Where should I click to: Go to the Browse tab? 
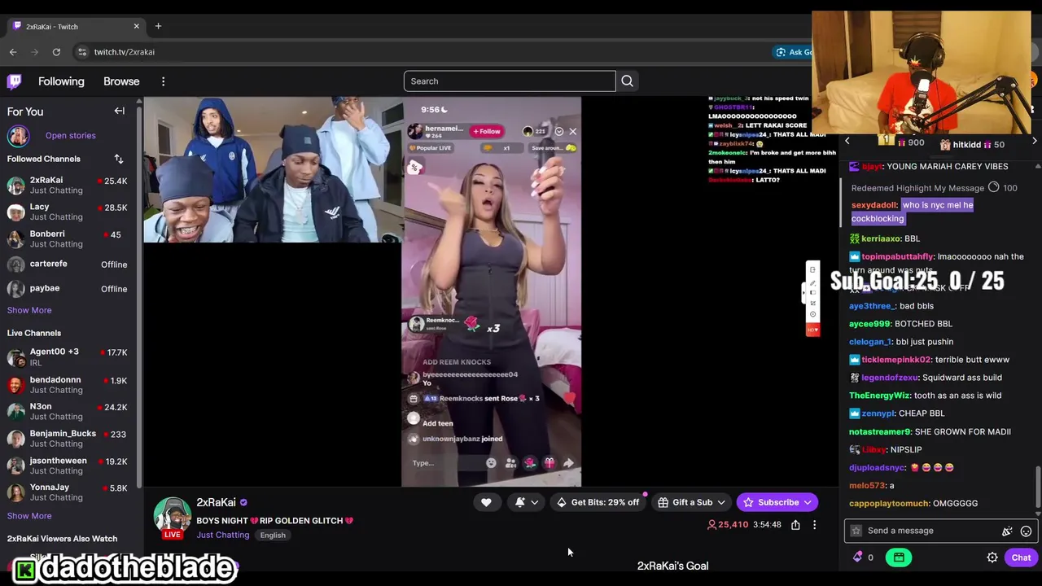point(121,81)
